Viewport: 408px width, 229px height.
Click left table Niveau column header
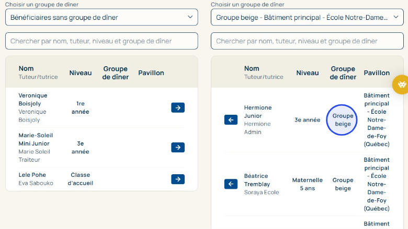coord(81,73)
